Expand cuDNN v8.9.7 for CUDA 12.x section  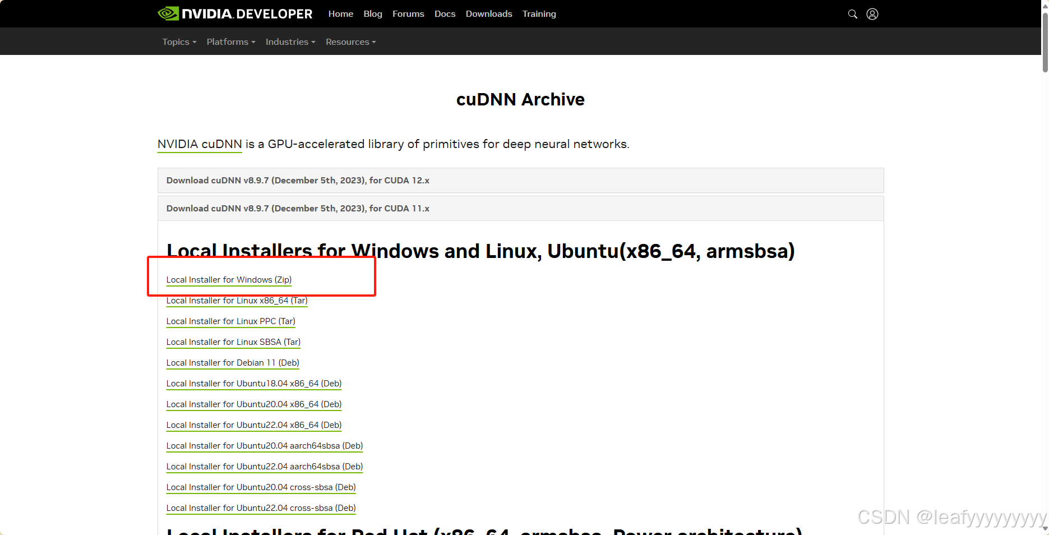click(x=520, y=181)
